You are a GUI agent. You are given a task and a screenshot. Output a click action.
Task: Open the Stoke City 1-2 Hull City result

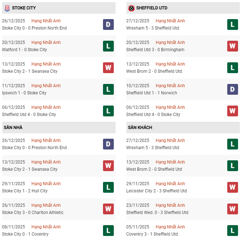[x=25, y=191]
